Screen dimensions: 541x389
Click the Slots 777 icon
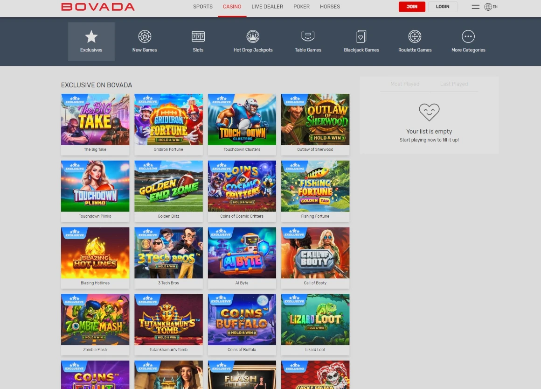(198, 36)
